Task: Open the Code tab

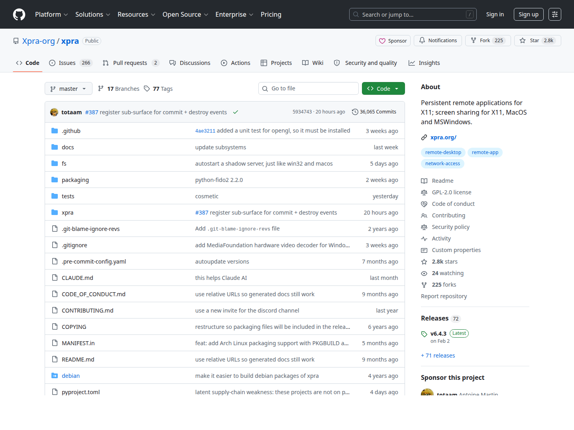Action: (28, 63)
